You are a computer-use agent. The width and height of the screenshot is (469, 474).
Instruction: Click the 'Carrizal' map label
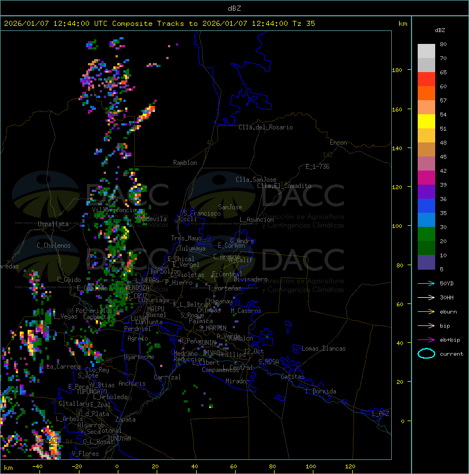click(x=167, y=377)
